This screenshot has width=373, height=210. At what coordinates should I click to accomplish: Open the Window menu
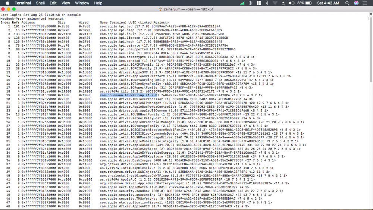point(82,3)
